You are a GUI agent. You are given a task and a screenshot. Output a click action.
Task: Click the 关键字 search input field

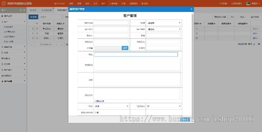tap(51, 17)
